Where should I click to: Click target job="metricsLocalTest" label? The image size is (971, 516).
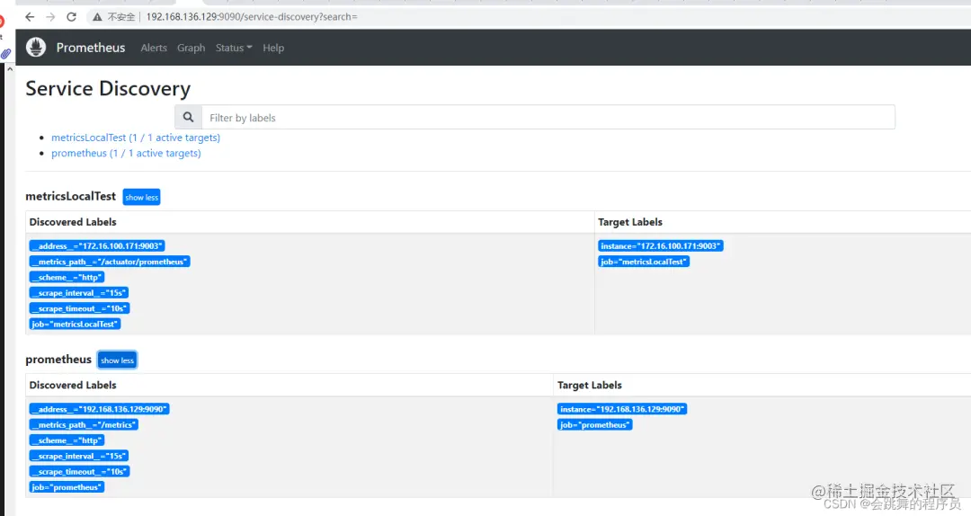(x=644, y=262)
